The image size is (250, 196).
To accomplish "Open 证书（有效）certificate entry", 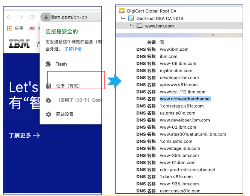I will click(71, 86).
